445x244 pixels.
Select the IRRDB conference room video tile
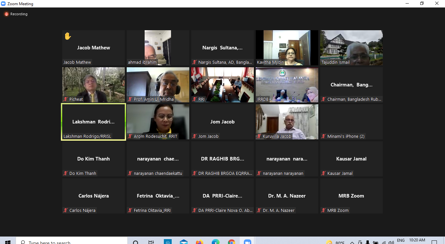click(287, 85)
